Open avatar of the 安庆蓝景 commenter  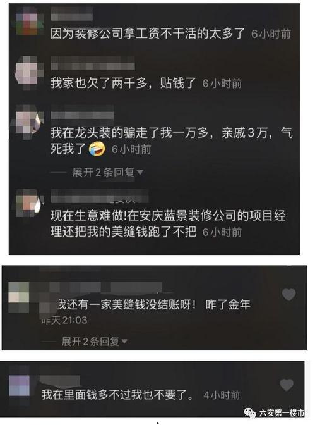coord(29,202)
